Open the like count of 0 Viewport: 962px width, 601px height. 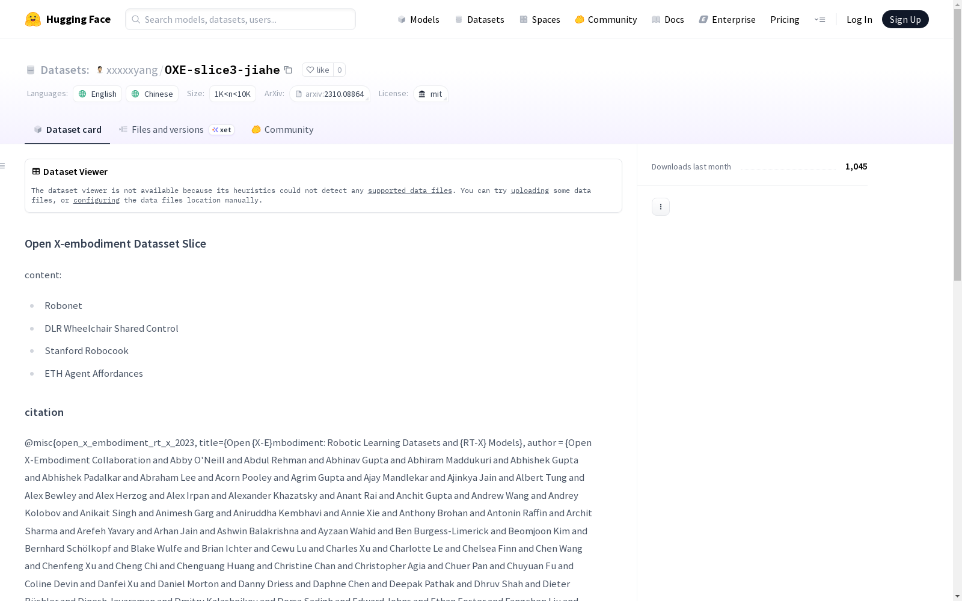click(x=339, y=70)
